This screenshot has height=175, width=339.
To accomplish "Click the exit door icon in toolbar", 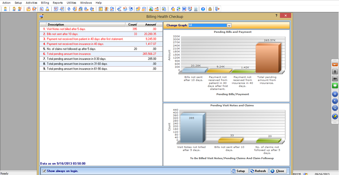I will tap(217, 9).
